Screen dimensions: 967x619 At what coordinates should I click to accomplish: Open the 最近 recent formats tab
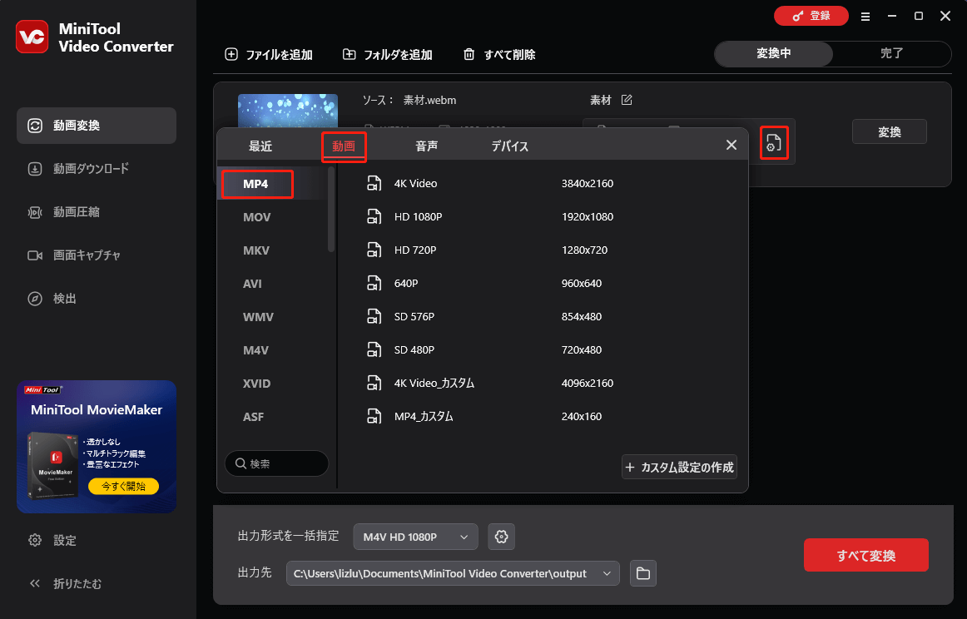(260, 146)
